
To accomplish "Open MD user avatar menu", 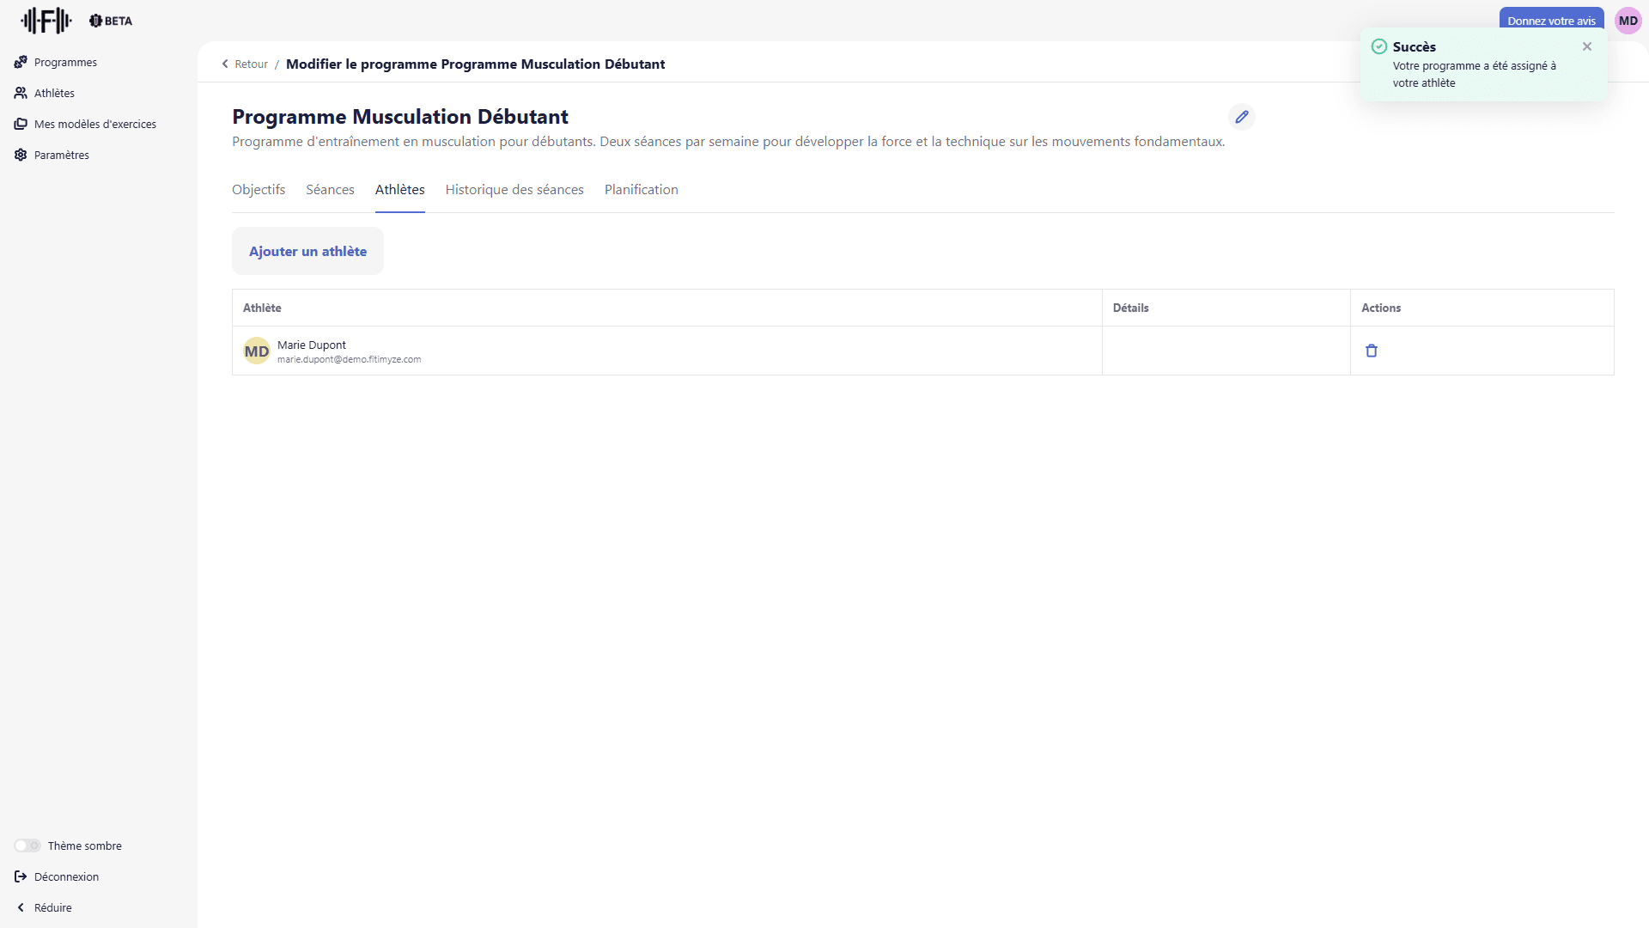I will pyautogui.click(x=1628, y=21).
